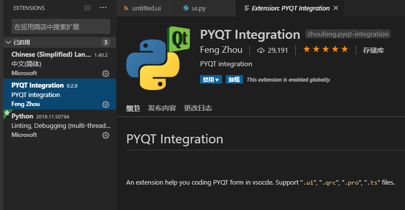Image resolution: width=405 pixels, height=210 pixels.
Task: Open the 存储库 repository link
Action: tap(373, 50)
